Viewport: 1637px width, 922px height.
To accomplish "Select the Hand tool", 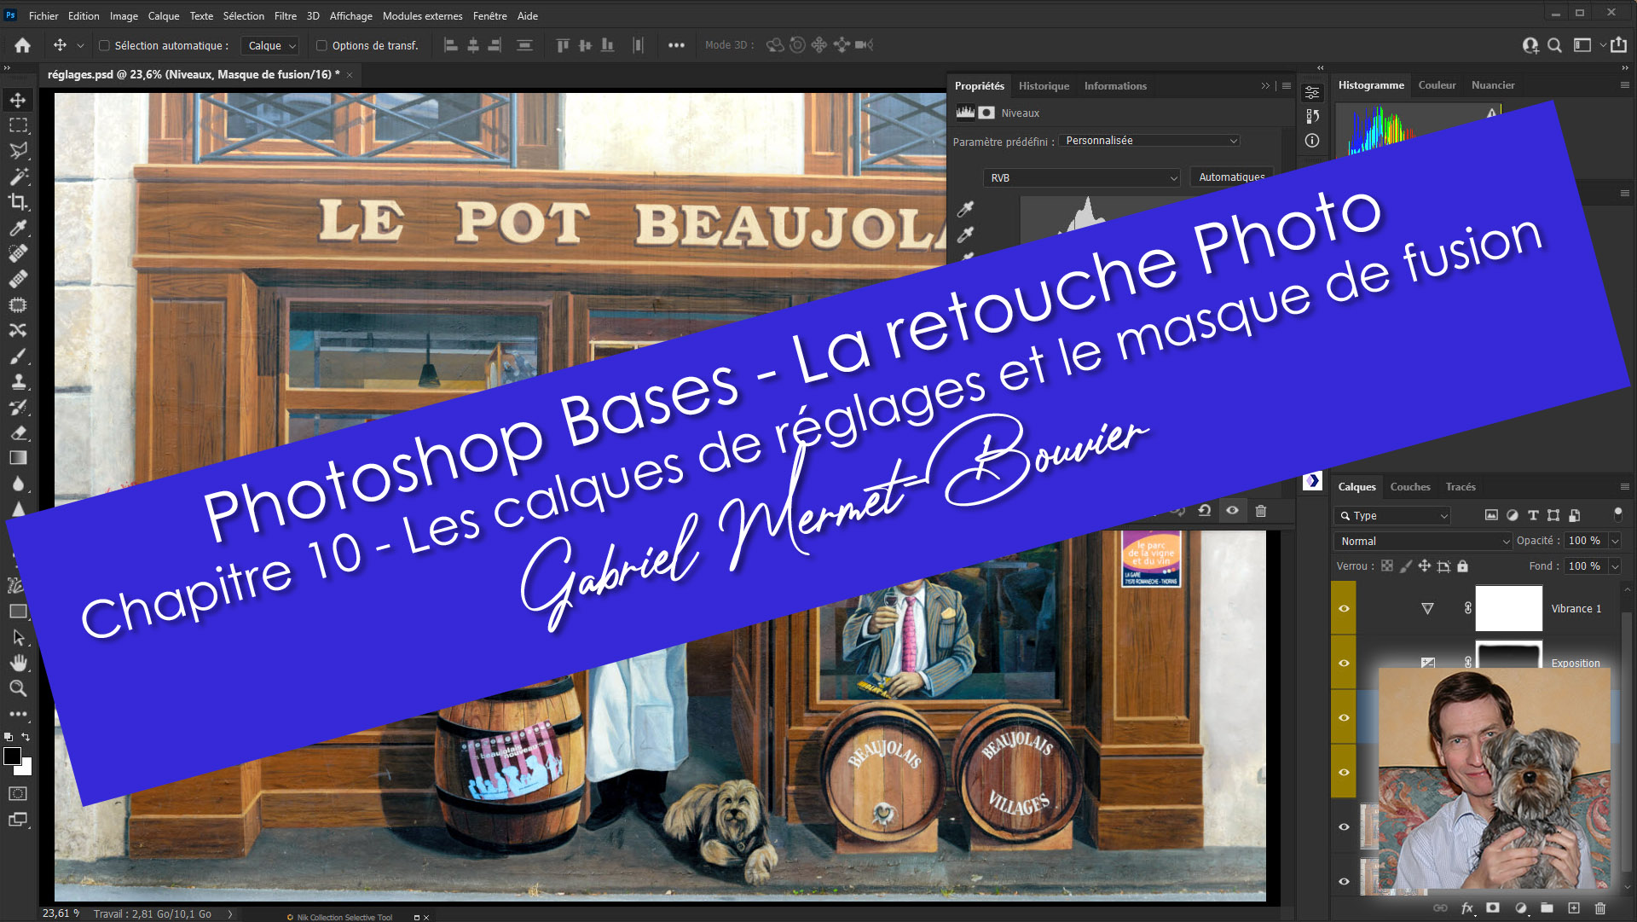I will (18, 663).
